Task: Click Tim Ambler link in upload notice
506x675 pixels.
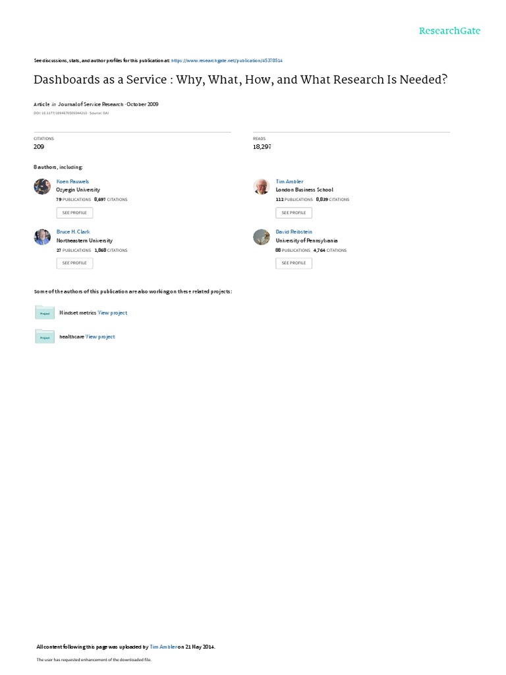Action: (163, 647)
